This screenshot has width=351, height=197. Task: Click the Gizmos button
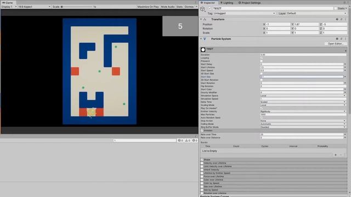click(189, 7)
